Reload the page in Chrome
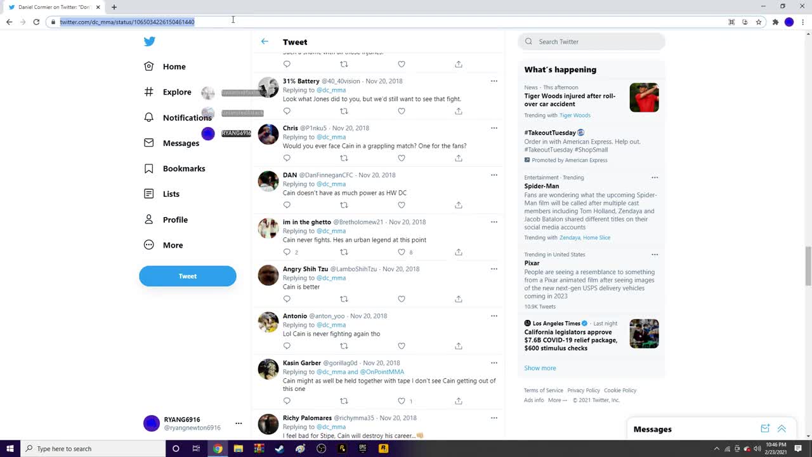The width and height of the screenshot is (812, 457). tap(36, 22)
